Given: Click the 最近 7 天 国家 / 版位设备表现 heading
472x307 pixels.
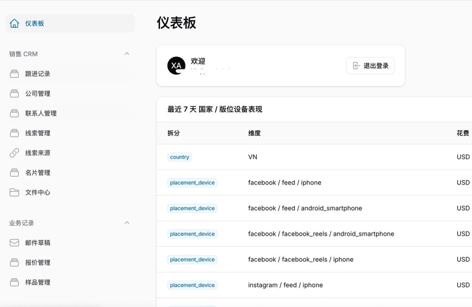Looking at the screenshot, I should [x=215, y=109].
